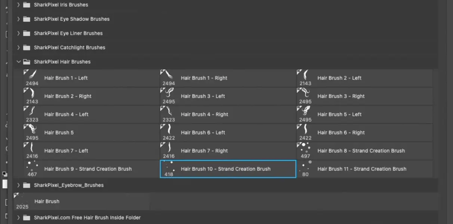Select the SharkPixel Catchlight Brushes folder name
Viewport: 453px width, 224px height.
[x=70, y=47]
